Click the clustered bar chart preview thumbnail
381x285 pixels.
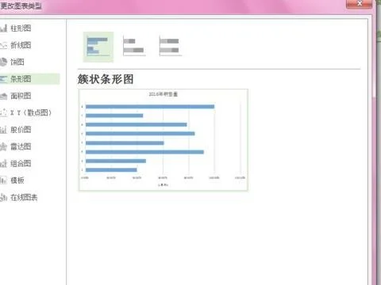[163, 140]
